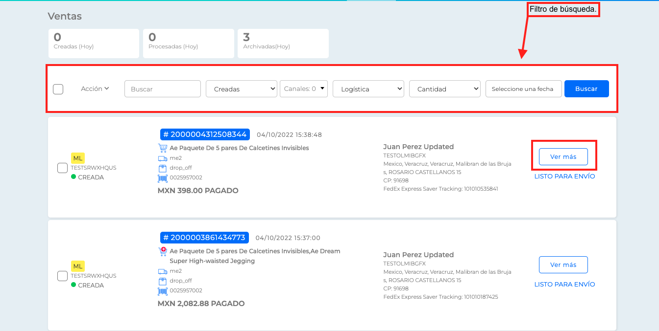Click the shopping cart icon in first order
The image size is (659, 331).
pos(163,148)
